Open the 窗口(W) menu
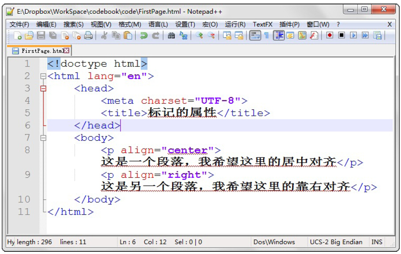 [x=318, y=24]
